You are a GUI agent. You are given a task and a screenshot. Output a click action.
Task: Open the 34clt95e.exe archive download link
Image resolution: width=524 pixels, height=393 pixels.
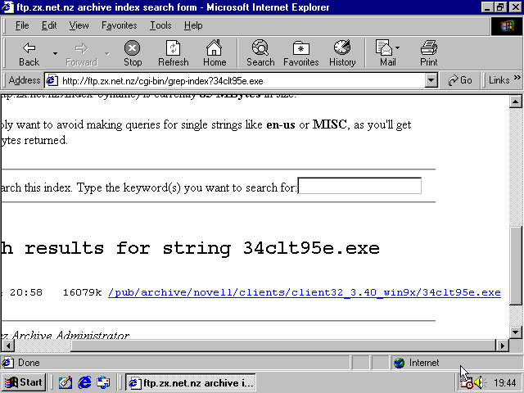pyautogui.click(x=304, y=292)
